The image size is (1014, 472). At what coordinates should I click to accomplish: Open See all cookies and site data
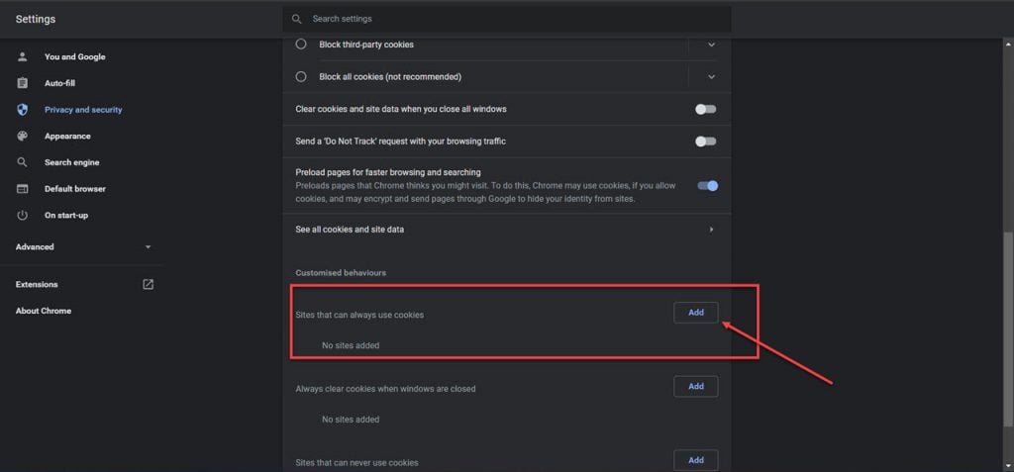[505, 230]
